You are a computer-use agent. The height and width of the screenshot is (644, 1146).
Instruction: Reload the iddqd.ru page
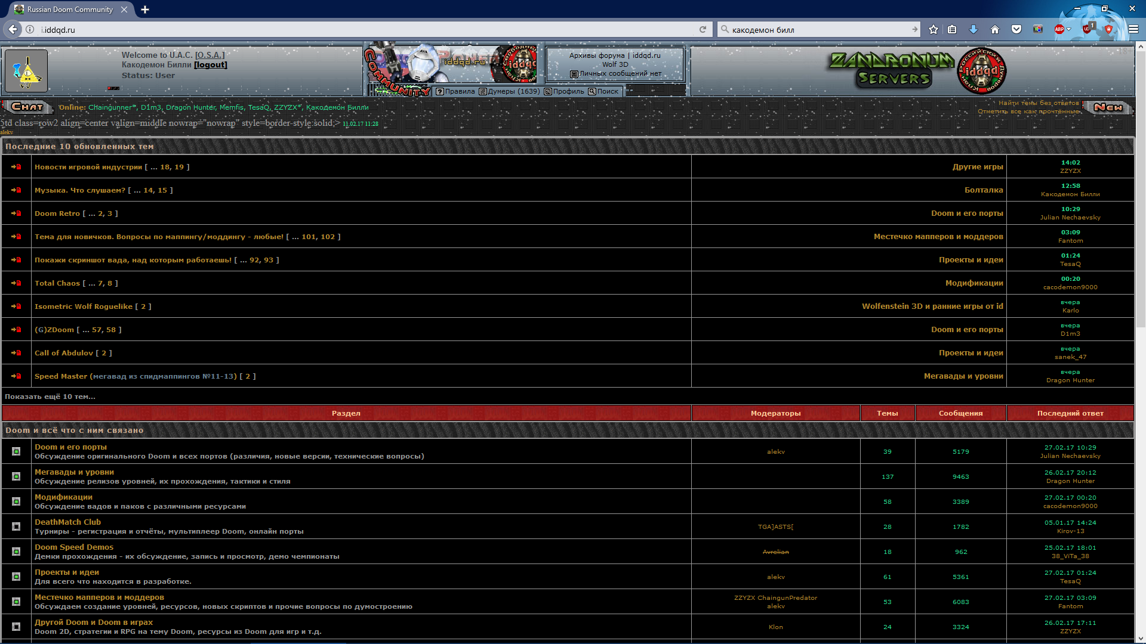(703, 29)
